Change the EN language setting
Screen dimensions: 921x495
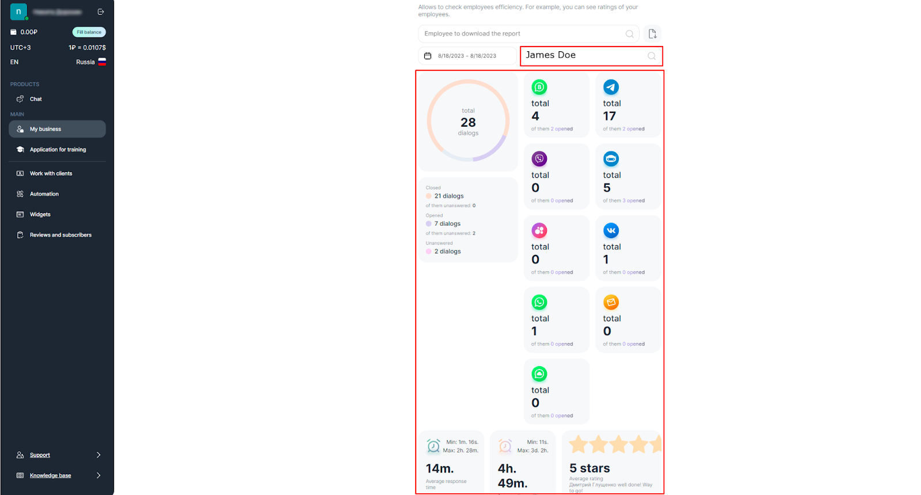[x=14, y=62]
